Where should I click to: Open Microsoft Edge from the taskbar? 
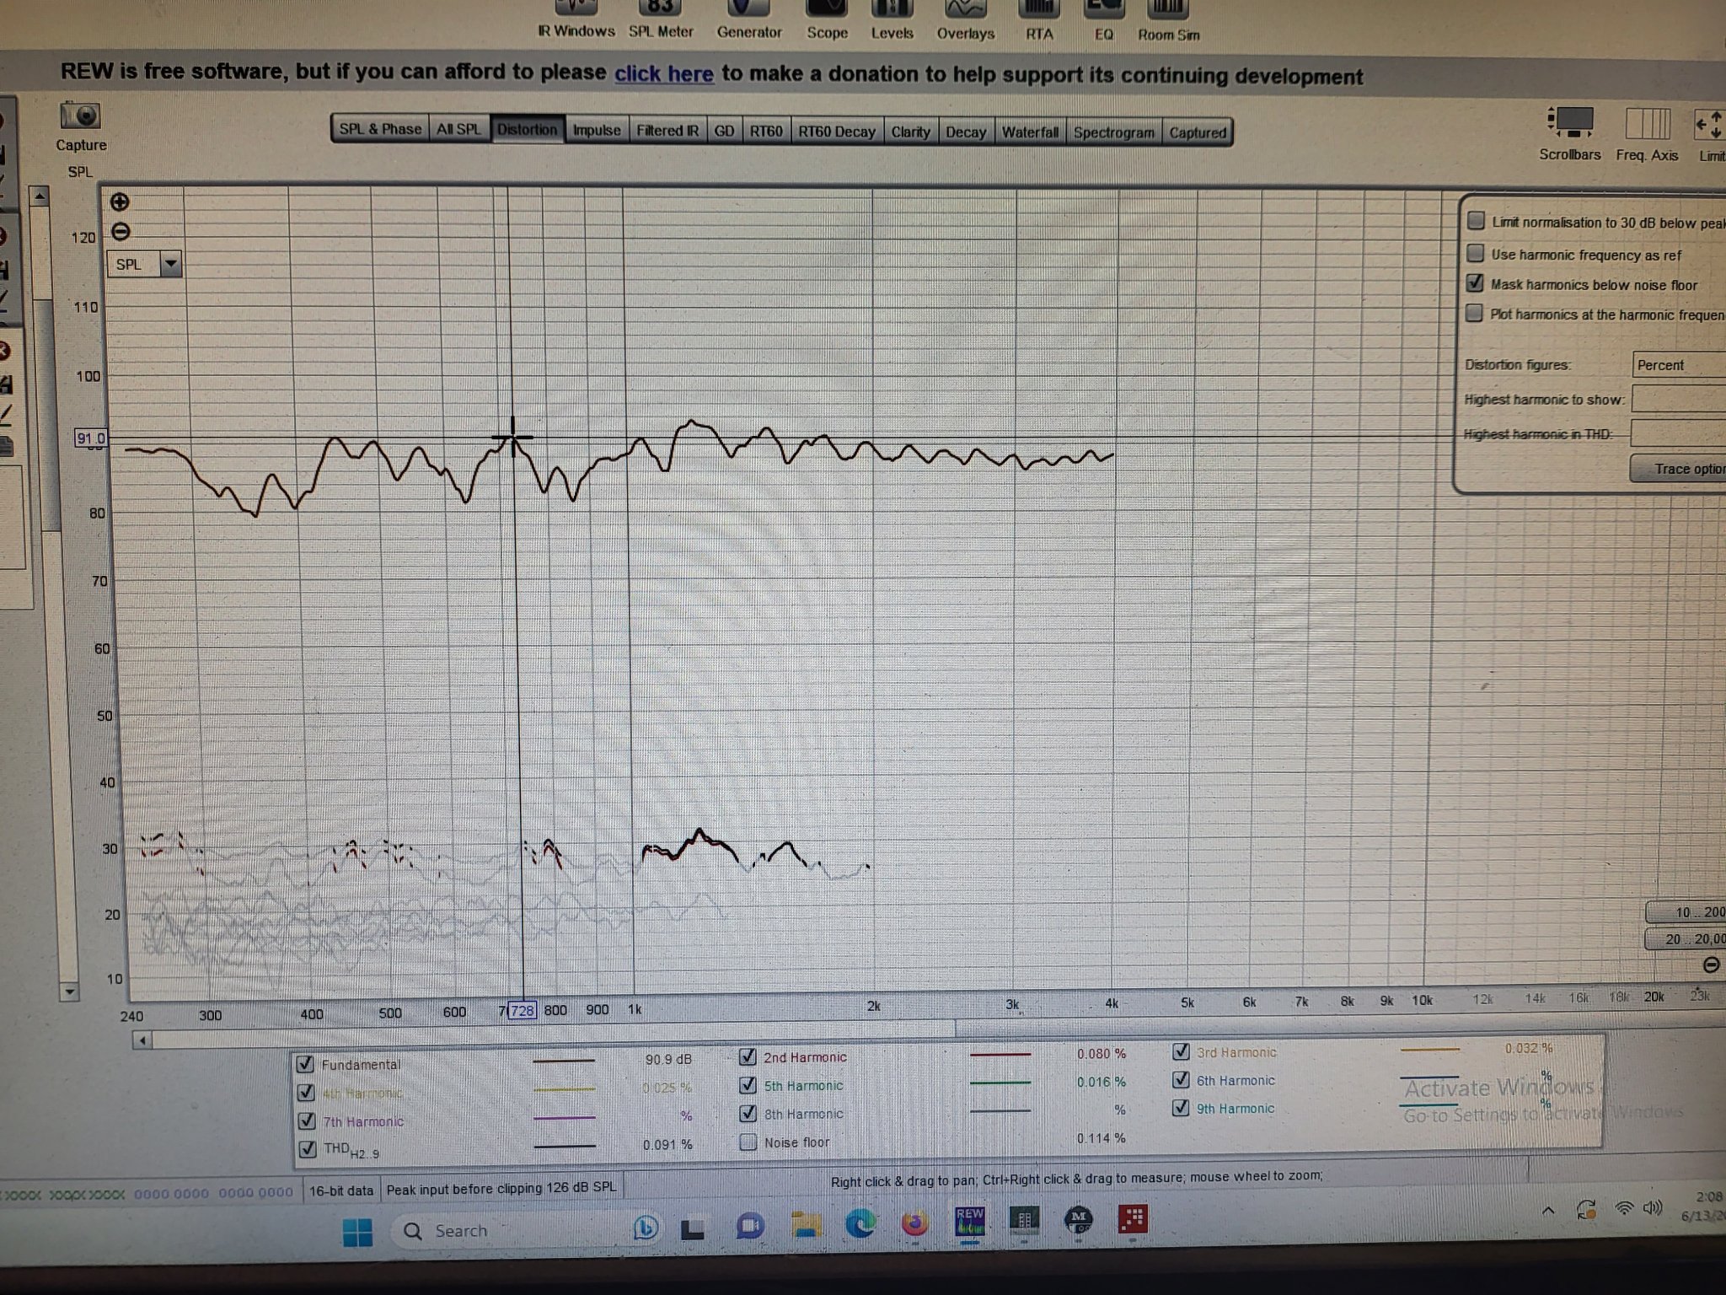(860, 1223)
